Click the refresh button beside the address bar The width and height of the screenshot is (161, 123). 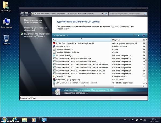click(x=106, y=14)
